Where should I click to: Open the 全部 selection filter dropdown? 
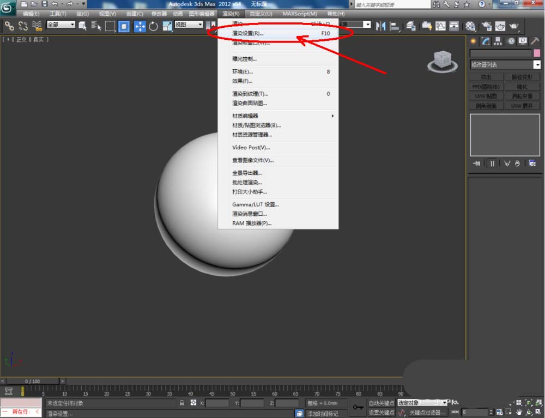(60, 25)
